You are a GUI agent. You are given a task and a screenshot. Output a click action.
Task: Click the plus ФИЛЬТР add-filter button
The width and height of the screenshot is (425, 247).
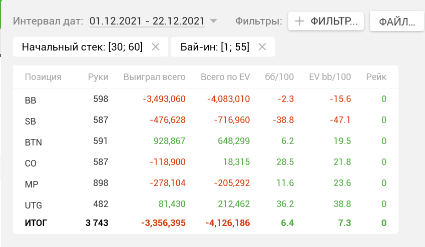[x=326, y=21]
